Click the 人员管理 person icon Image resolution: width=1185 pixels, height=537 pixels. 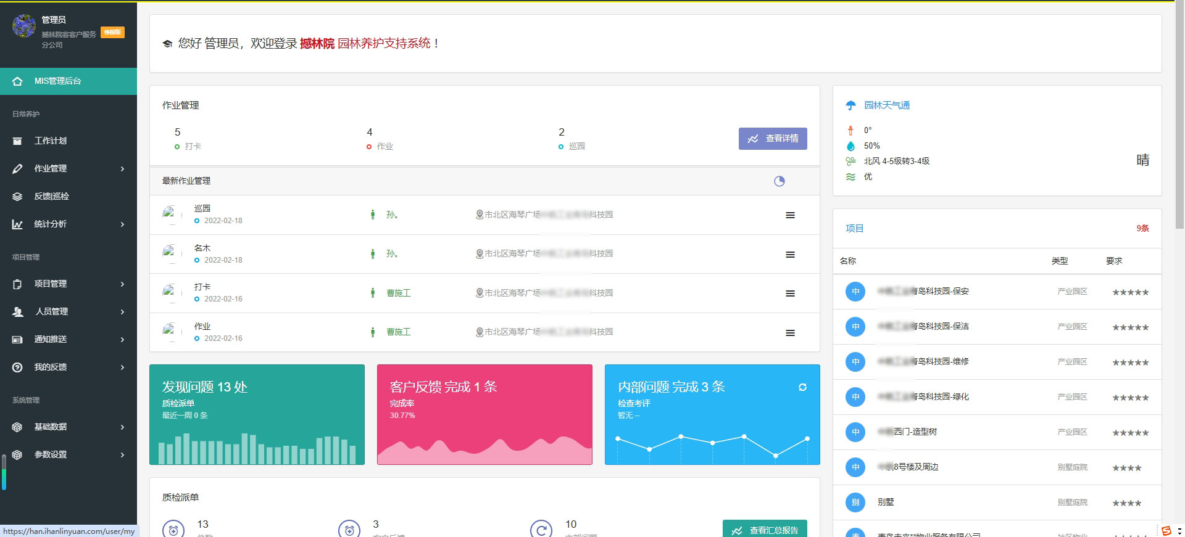(17, 312)
